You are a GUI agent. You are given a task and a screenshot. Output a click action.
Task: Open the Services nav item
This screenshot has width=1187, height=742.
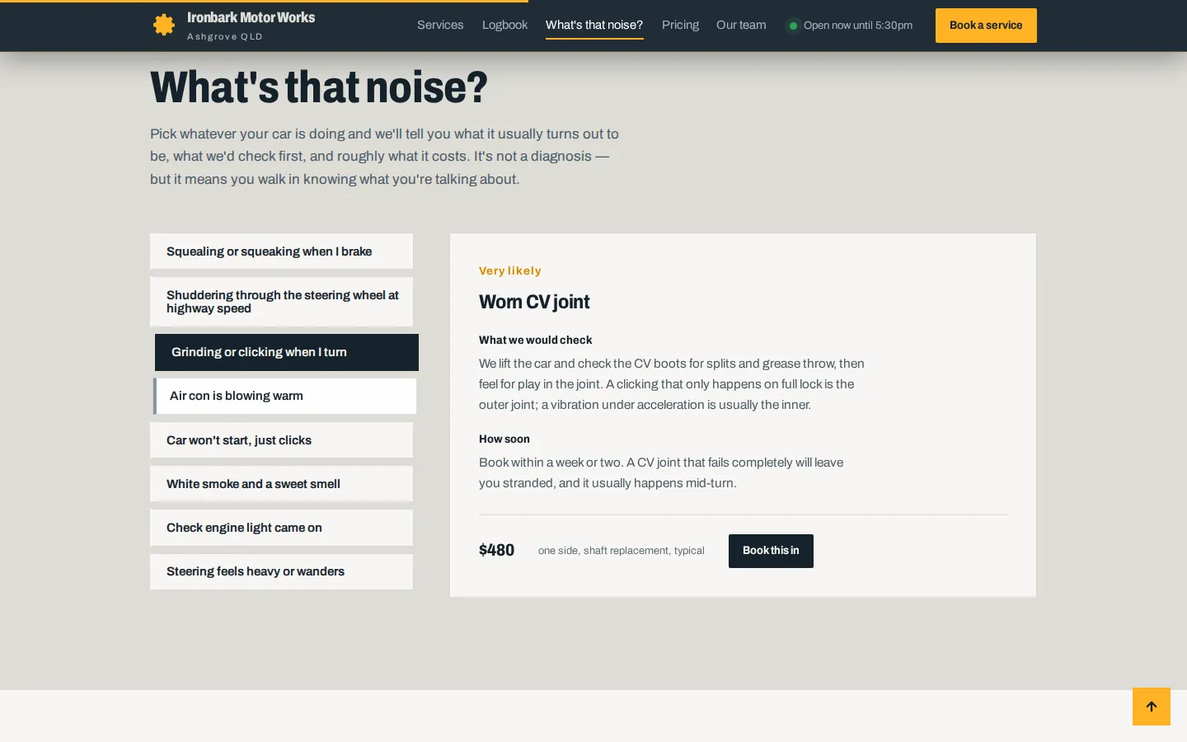[x=440, y=25]
